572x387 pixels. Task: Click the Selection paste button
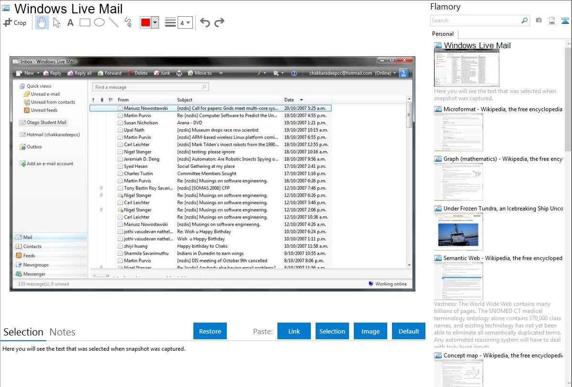click(x=332, y=331)
